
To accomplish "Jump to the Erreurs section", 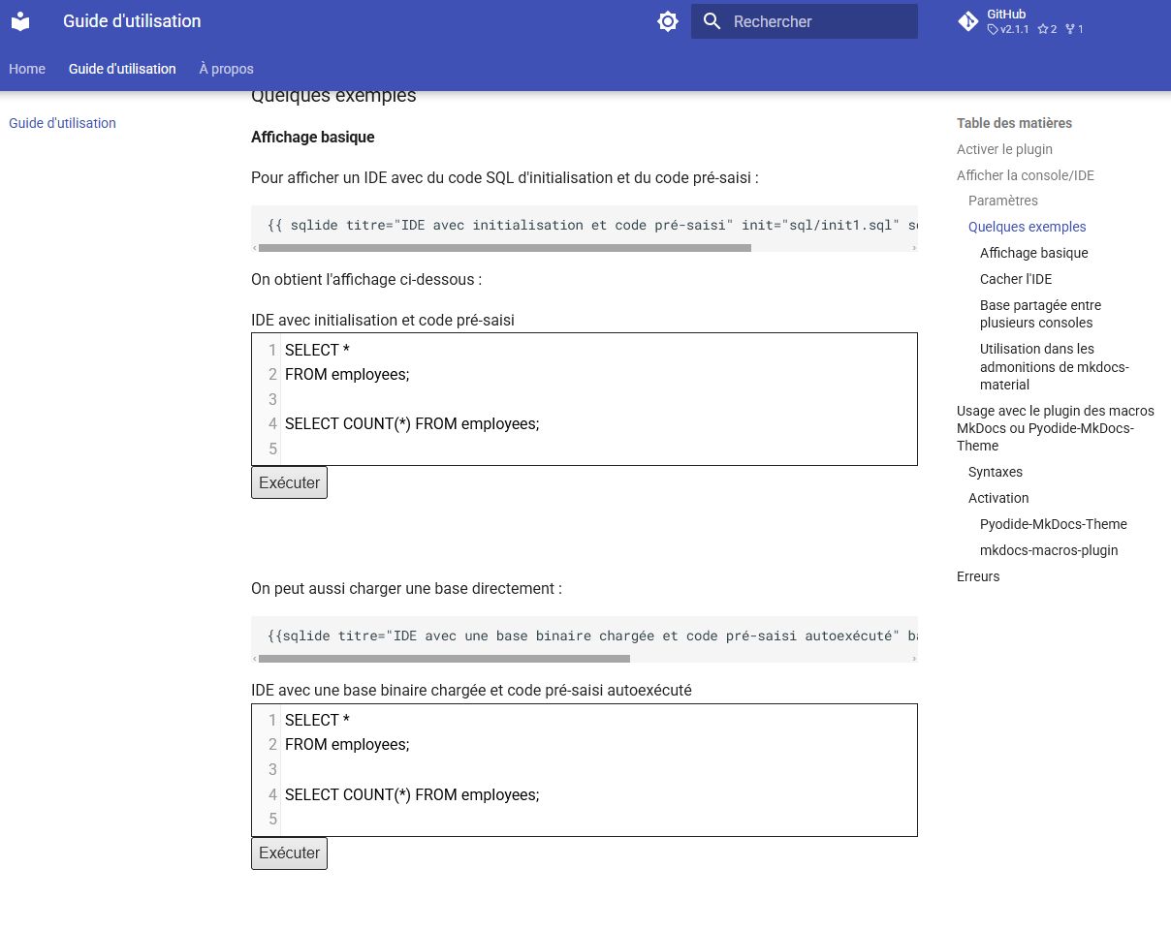I will click(x=977, y=576).
